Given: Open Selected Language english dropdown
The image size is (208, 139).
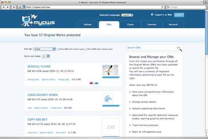Looking at the screenshot, I should point(127,15).
